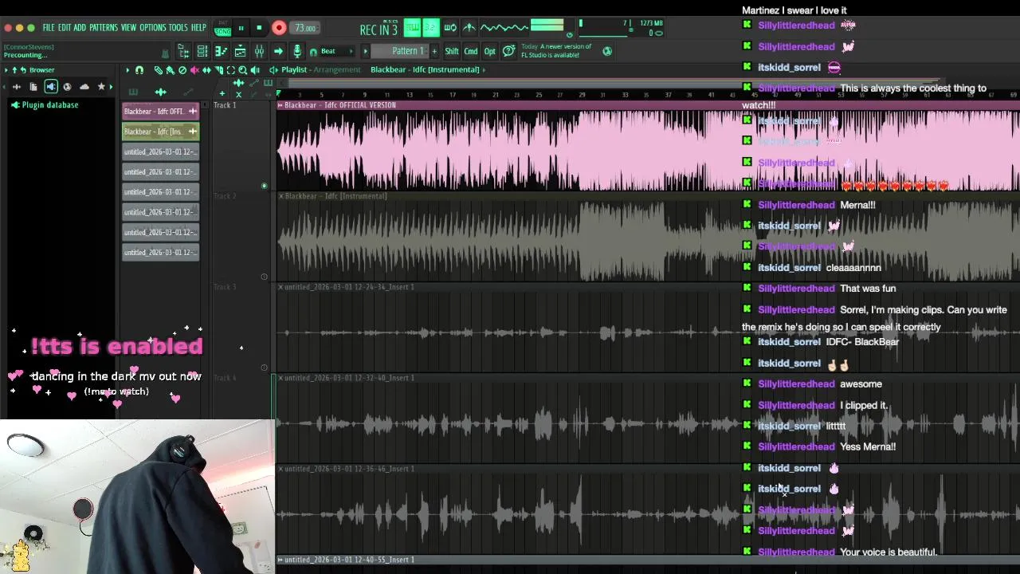This screenshot has height=574, width=1020.
Task: Open the VIEW menu
Action: 128,27
